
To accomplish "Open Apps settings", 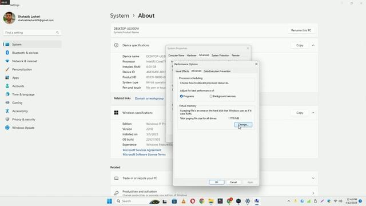I will pos(32,78).
